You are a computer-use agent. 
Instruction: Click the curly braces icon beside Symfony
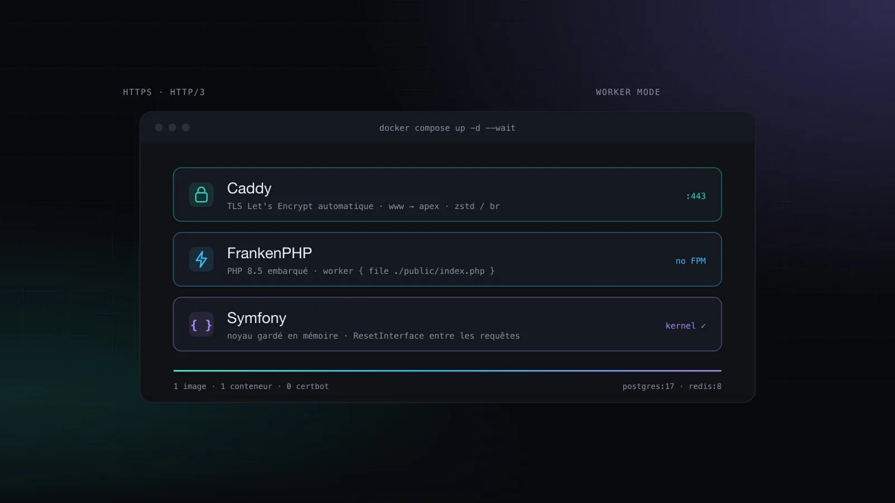pyautogui.click(x=201, y=324)
